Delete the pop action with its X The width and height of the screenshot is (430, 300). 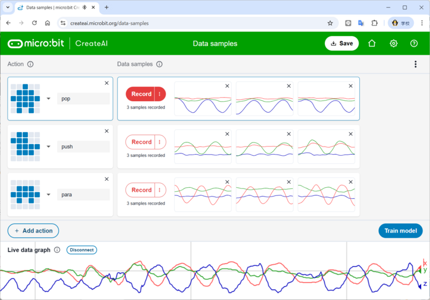106,83
